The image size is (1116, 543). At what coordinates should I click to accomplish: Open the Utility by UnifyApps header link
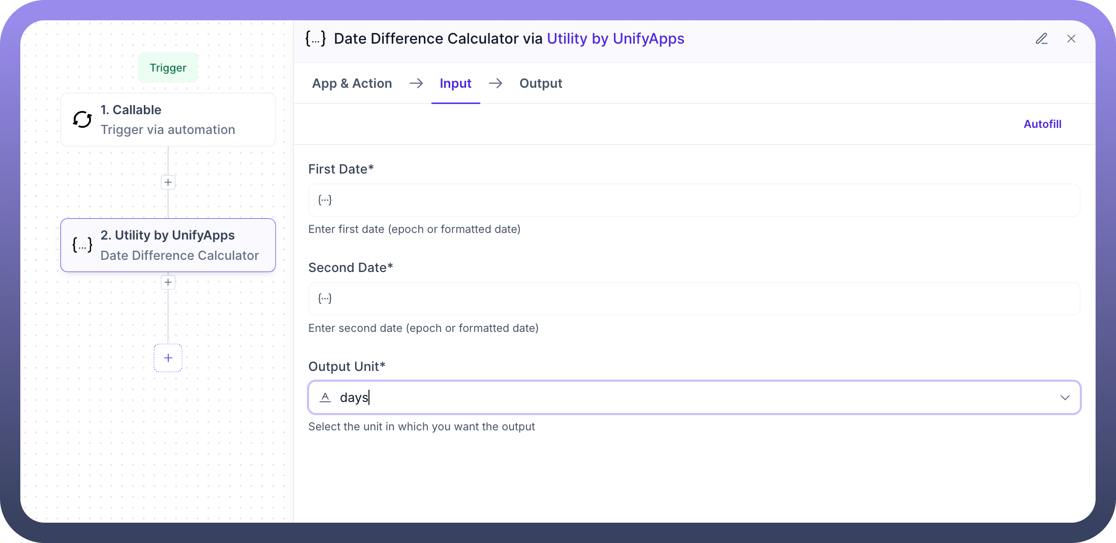pos(615,39)
